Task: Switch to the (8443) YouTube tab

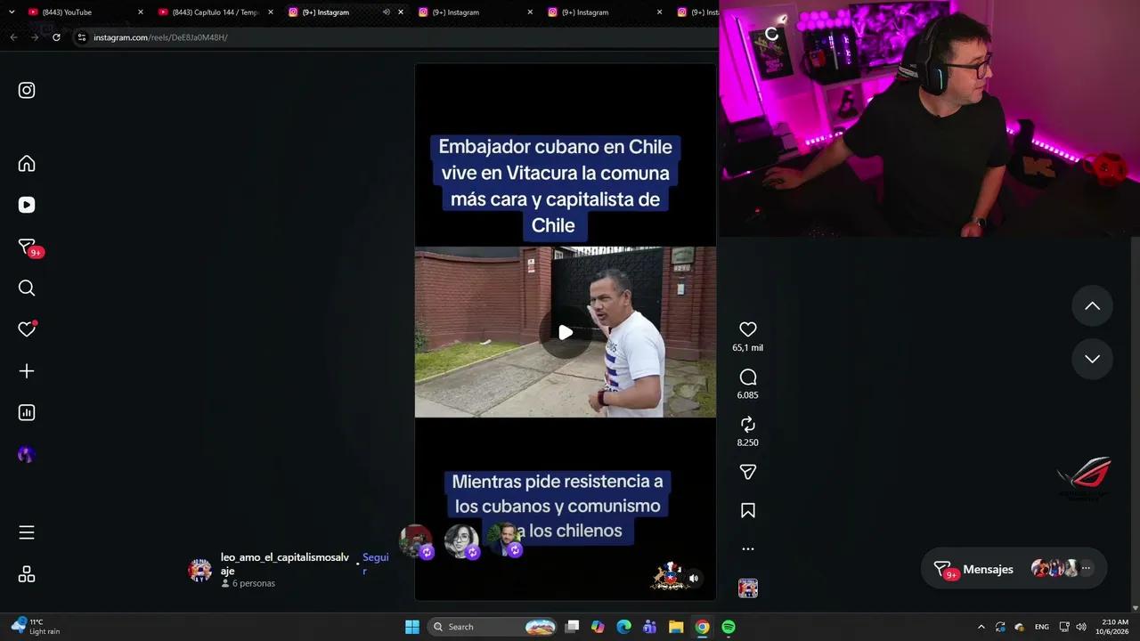Action: pyautogui.click(x=80, y=12)
